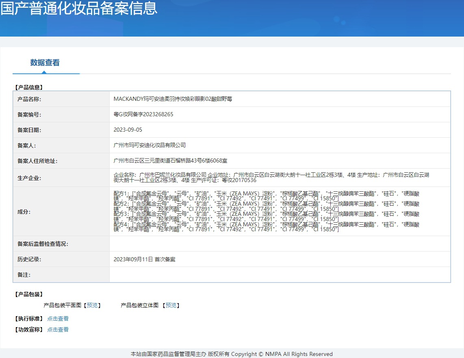Click the 备案人住所地址 label cell

click(61, 161)
